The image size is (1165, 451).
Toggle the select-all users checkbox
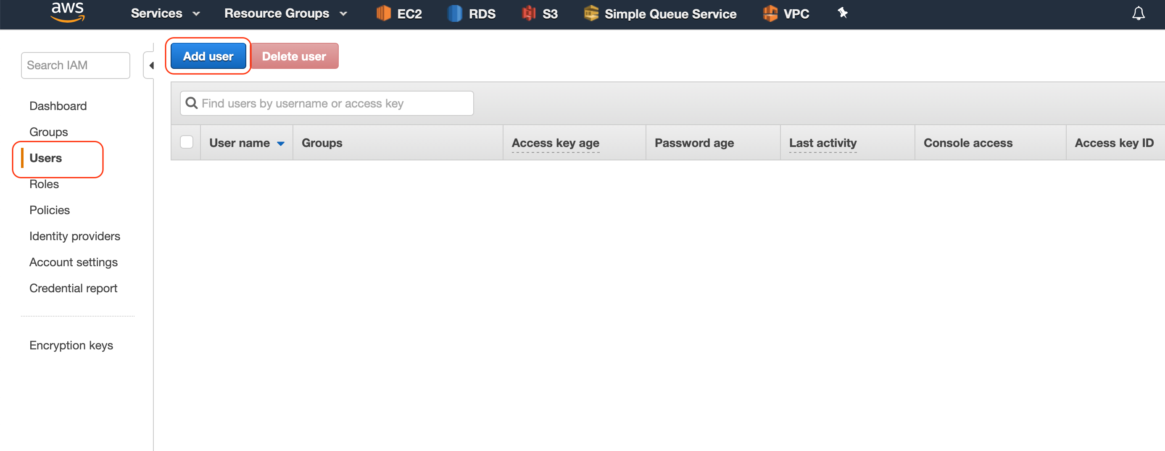pyautogui.click(x=186, y=142)
